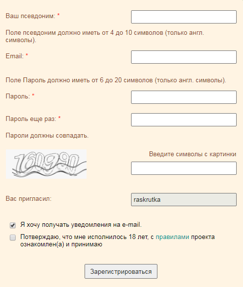Screen dimensions: 243x287
Task: Open the 'правилами' project rules link
Action: (172, 237)
